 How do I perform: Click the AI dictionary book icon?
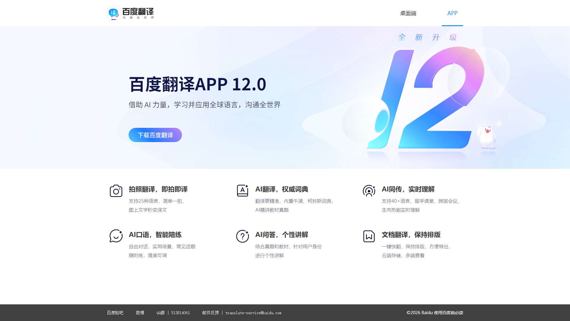(x=243, y=191)
